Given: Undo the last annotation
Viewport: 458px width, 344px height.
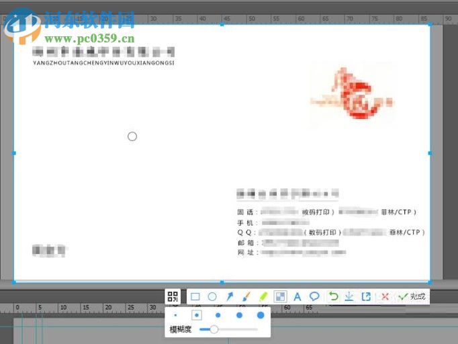Looking at the screenshot, I should (333, 297).
